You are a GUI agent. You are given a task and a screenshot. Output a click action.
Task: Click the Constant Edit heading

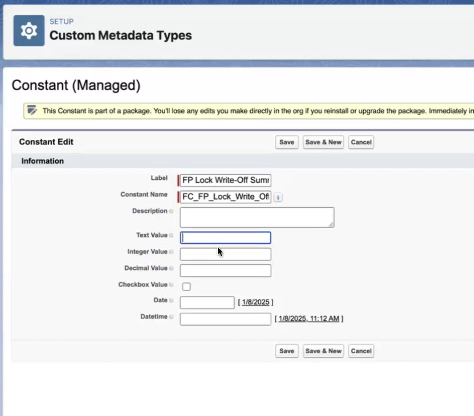46,142
